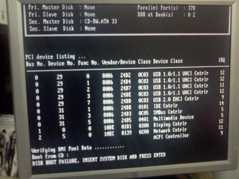Click the 'Boot from CD :' line
239x179 pixels.
click(x=50, y=156)
